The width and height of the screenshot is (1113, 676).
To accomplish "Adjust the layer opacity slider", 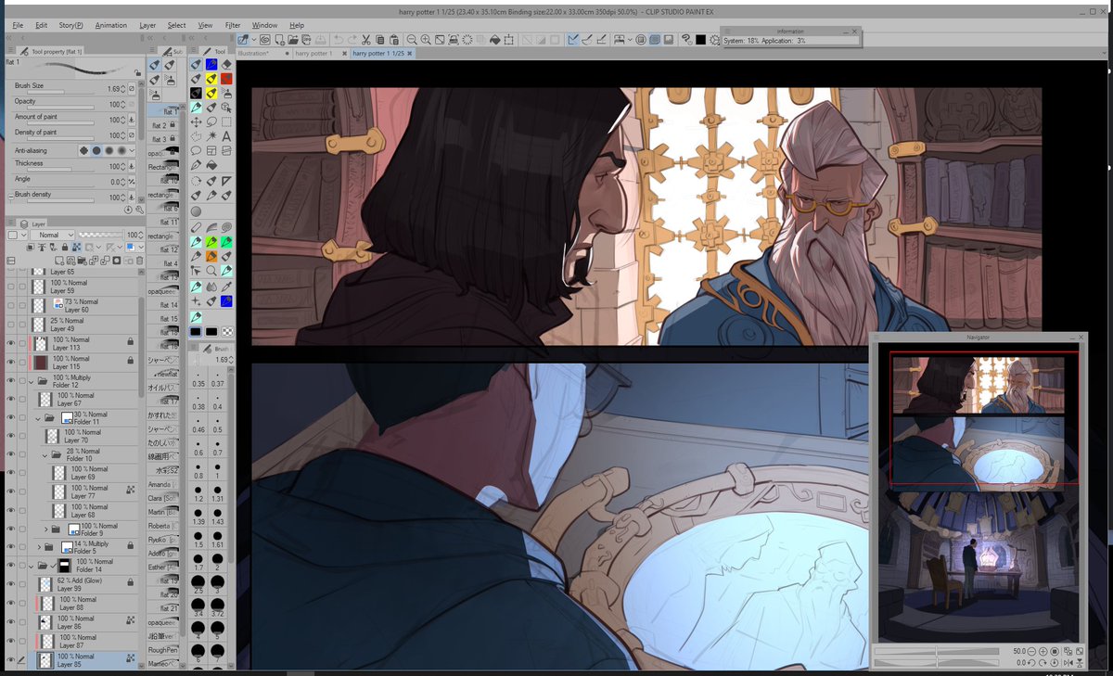I will point(101,235).
